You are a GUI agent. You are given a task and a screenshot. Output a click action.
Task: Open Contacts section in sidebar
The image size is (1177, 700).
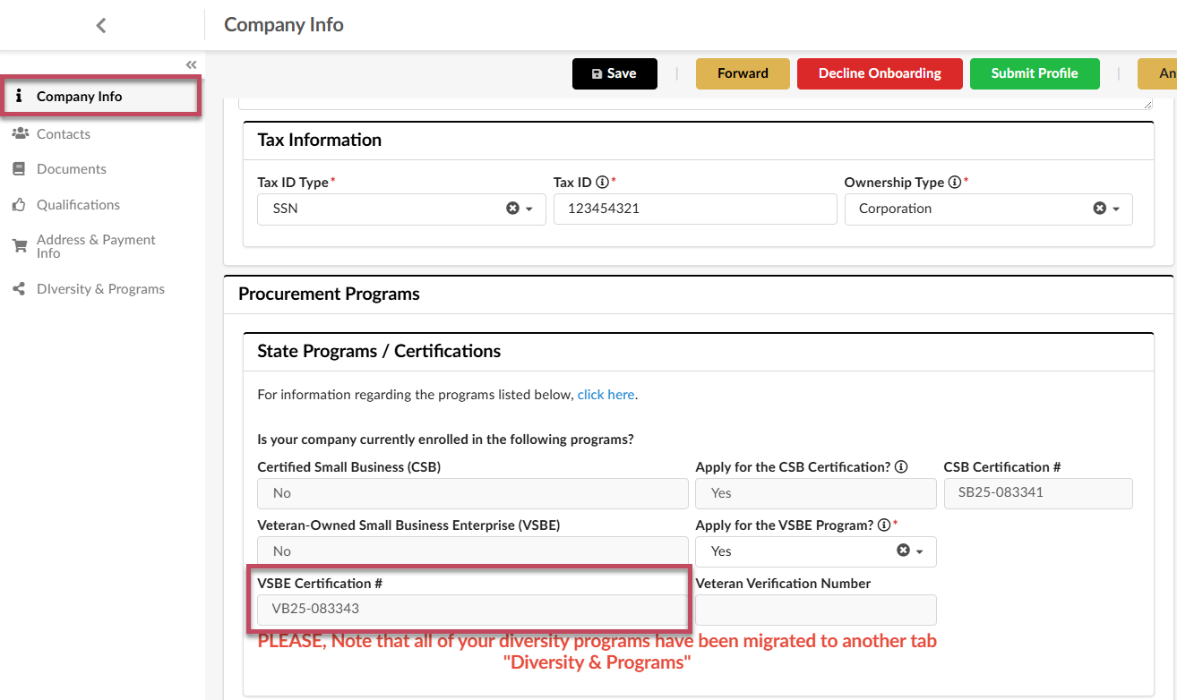[64, 133]
